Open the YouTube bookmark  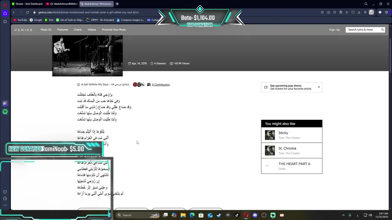pos(20,20)
